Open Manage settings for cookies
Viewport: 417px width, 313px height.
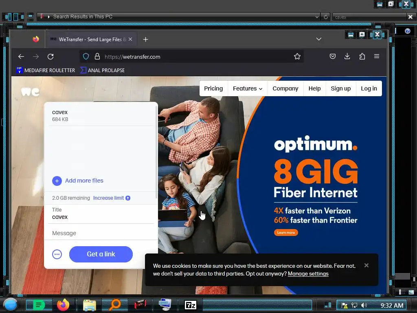pos(308,274)
